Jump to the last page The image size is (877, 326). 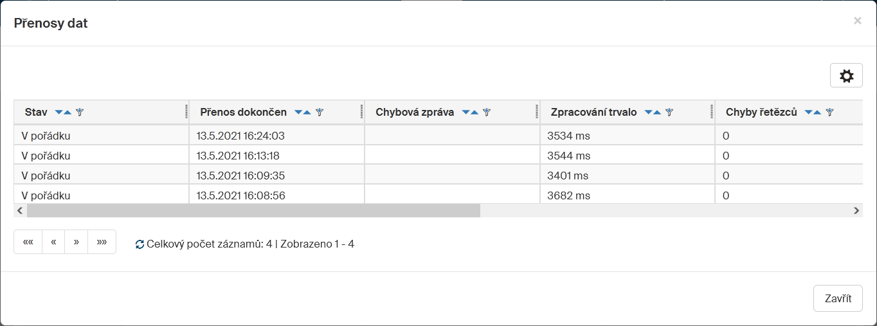[x=102, y=242]
